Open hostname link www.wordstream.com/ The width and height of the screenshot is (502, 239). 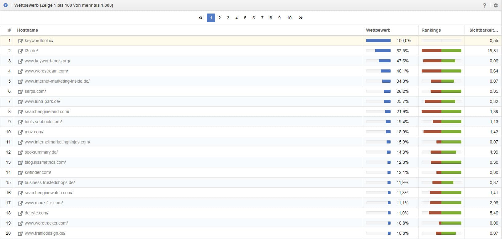coord(46,71)
